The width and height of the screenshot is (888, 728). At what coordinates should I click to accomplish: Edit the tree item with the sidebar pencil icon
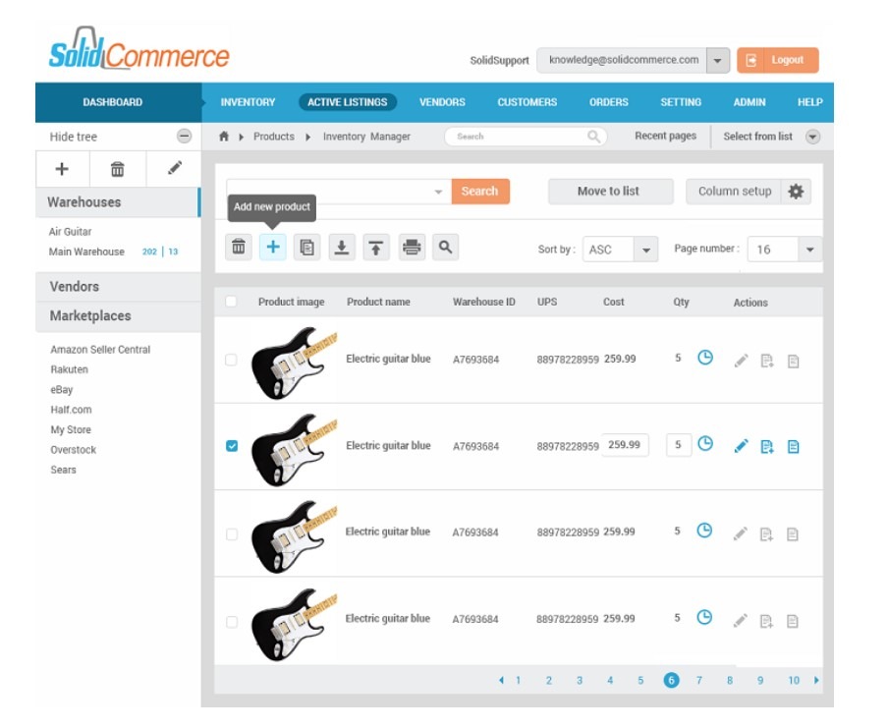[175, 168]
